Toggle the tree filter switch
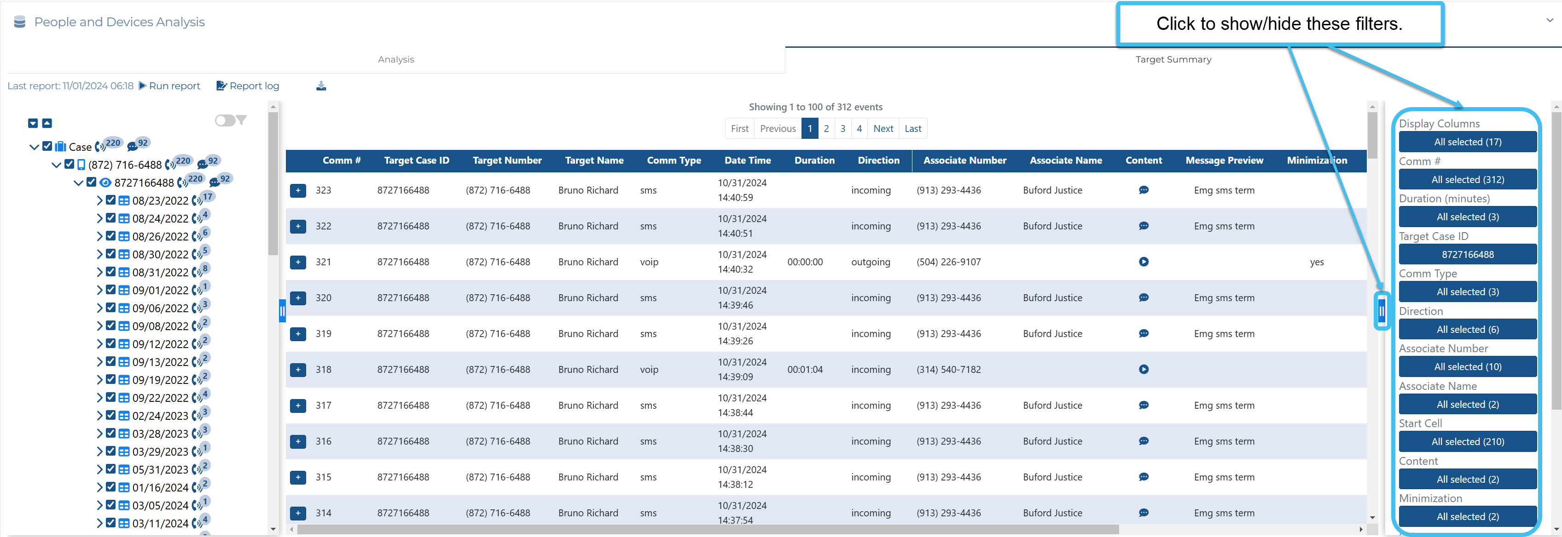This screenshot has width=1562, height=537. click(x=225, y=120)
